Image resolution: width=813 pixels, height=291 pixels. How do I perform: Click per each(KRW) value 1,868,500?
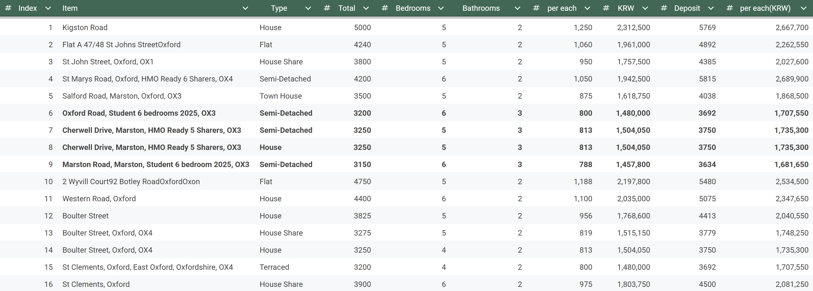tap(792, 96)
